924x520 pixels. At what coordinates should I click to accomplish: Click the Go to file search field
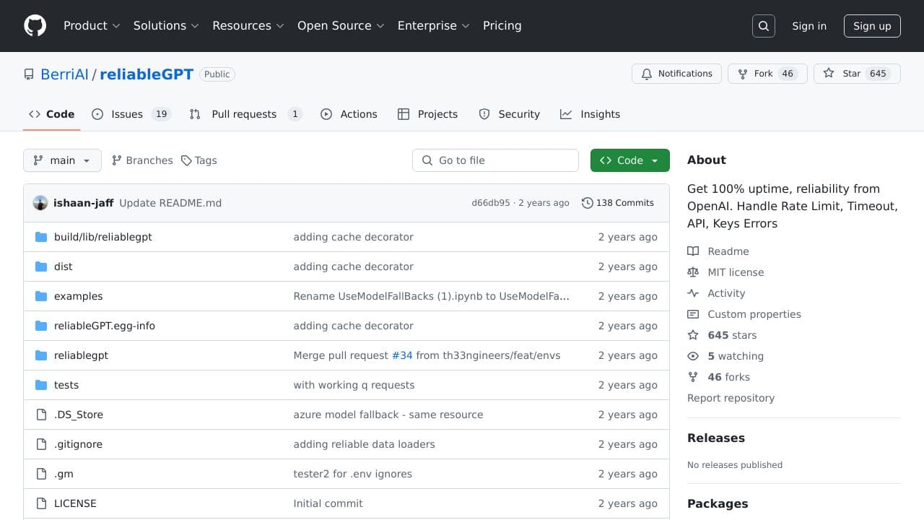tap(495, 160)
